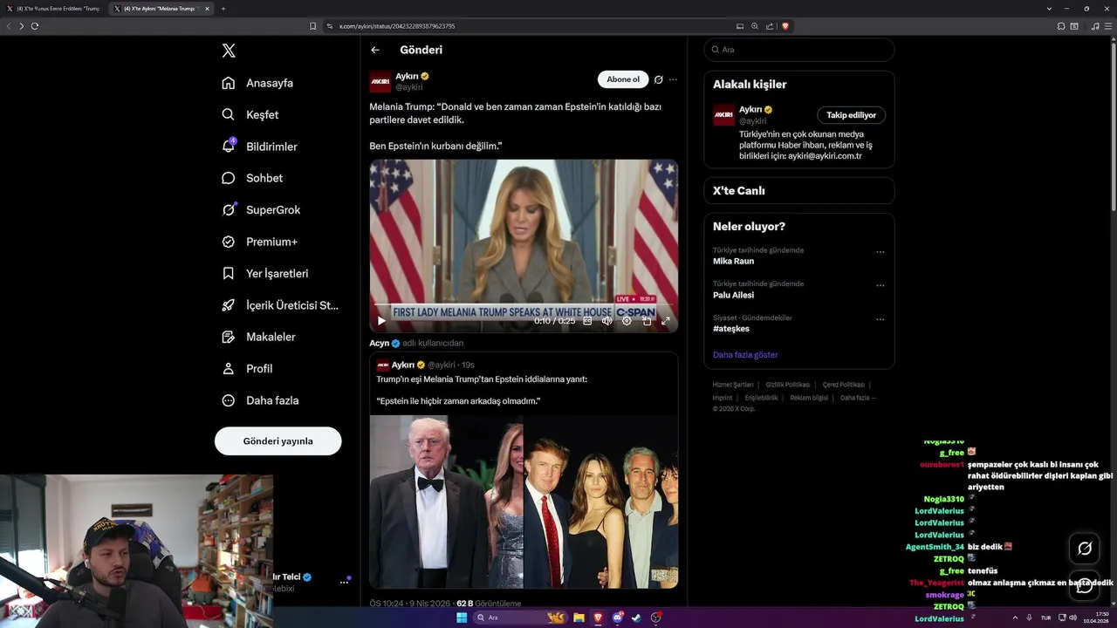Image resolution: width=1117 pixels, height=628 pixels.
Task: Mute the video volume
Action: point(606,321)
